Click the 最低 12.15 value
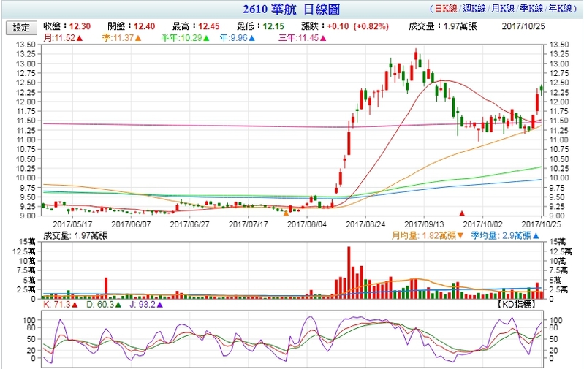 click(260, 26)
